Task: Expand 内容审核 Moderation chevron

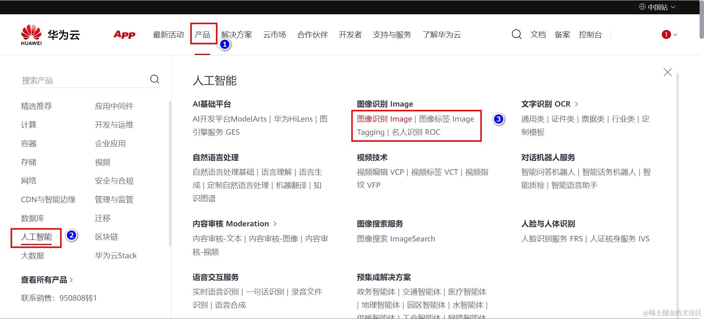Action: (x=275, y=224)
